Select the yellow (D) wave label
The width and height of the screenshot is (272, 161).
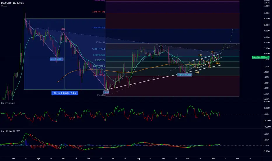pyautogui.click(x=213, y=52)
